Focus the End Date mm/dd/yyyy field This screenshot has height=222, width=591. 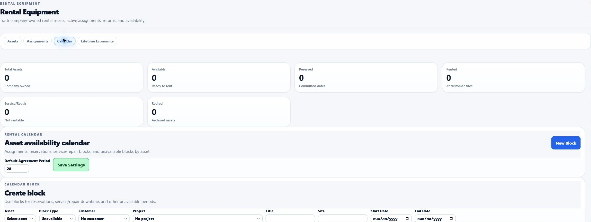click(435, 218)
